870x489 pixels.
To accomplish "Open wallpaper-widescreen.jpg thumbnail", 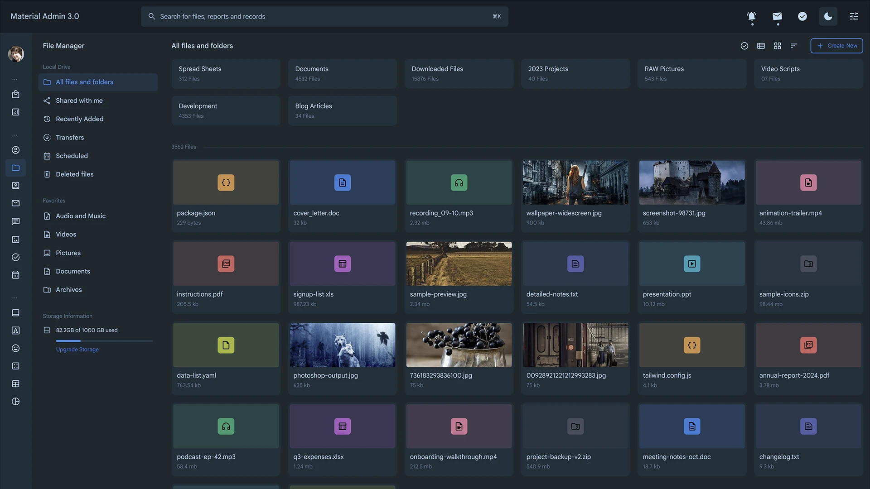I will pyautogui.click(x=575, y=182).
